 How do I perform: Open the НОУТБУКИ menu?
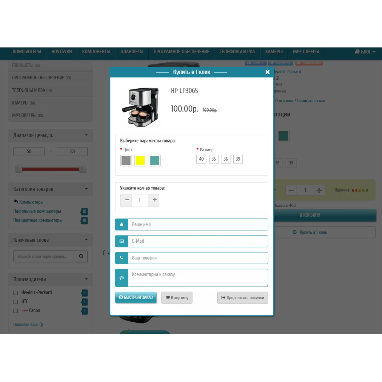tap(62, 52)
